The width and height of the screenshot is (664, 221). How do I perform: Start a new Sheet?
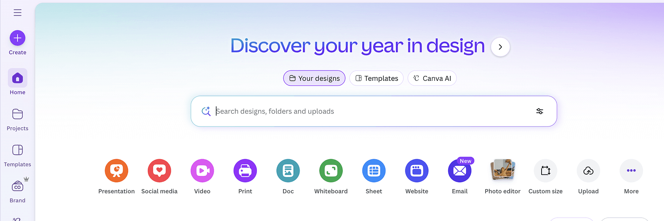[x=374, y=171]
